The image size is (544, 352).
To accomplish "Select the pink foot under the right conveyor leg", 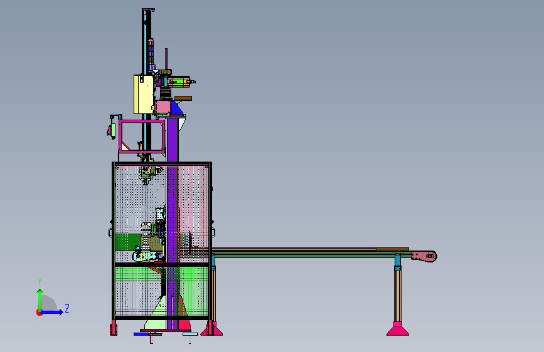I will [398, 329].
